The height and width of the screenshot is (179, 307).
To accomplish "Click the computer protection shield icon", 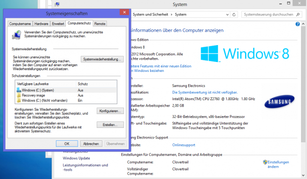I will click(x=16, y=35).
